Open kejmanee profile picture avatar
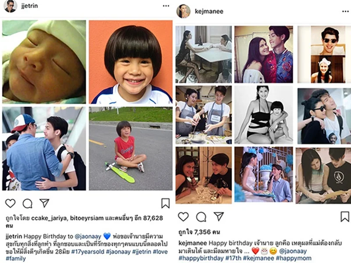Screen dimensions: 351x263 tap(183, 11)
